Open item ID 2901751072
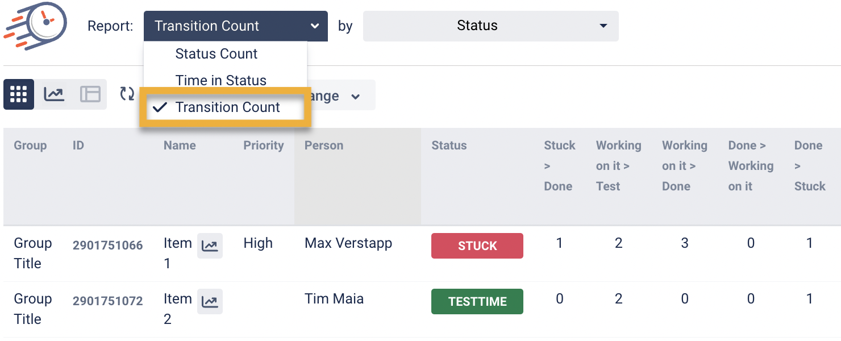The width and height of the screenshot is (841, 341). (x=107, y=301)
